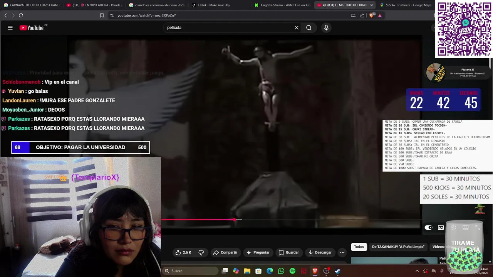The height and width of the screenshot is (277, 493).
Task: Clear the search text with the X icon
Action: click(x=297, y=28)
